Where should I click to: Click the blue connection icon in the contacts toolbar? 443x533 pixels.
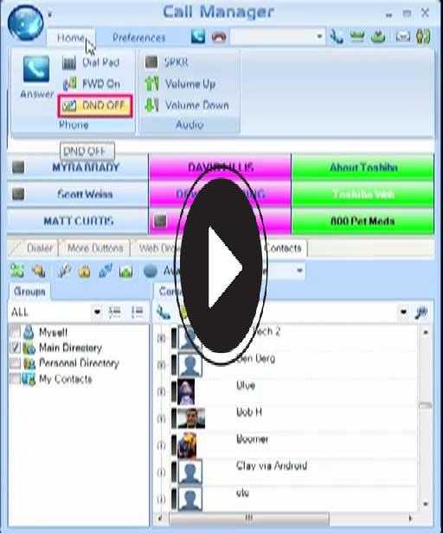coord(106,271)
